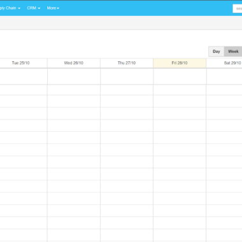242x242 pixels.
Task: Open the More dropdown menu
Action: (x=53, y=8)
